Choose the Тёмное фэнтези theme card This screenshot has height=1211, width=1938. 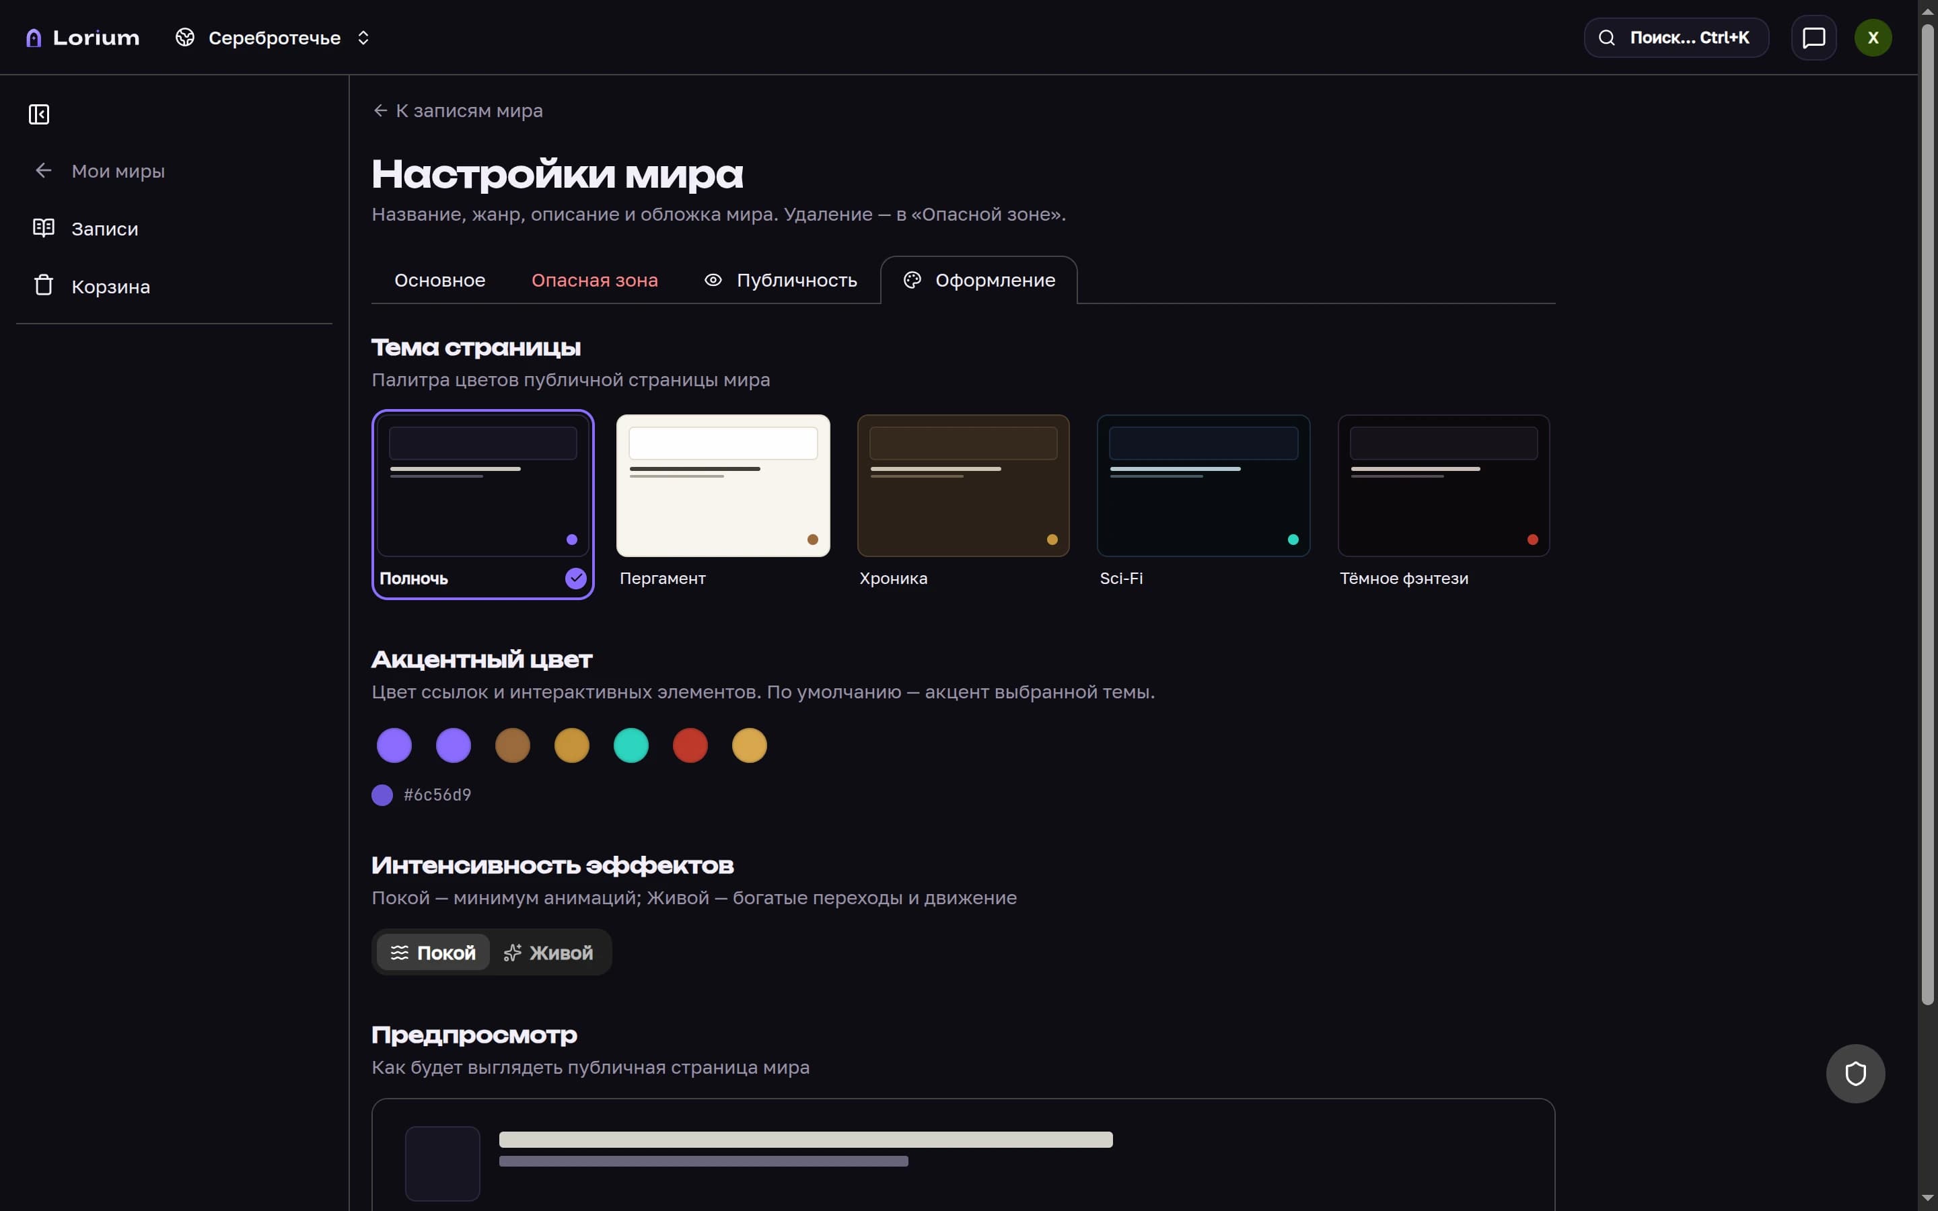point(1443,504)
